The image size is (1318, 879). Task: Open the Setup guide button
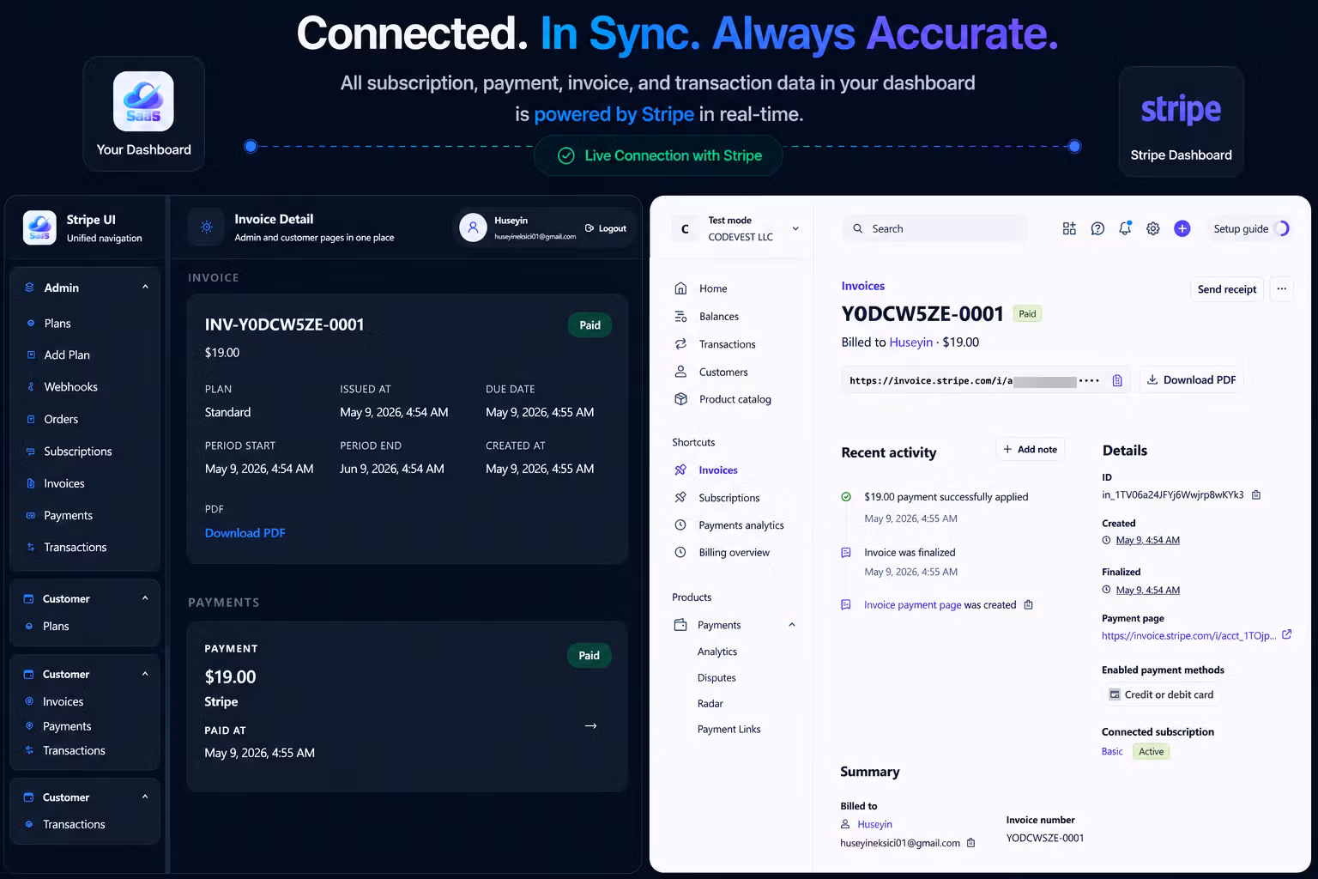click(1250, 228)
